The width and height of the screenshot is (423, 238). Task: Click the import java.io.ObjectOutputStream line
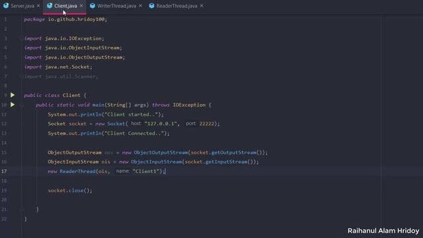[x=75, y=58]
